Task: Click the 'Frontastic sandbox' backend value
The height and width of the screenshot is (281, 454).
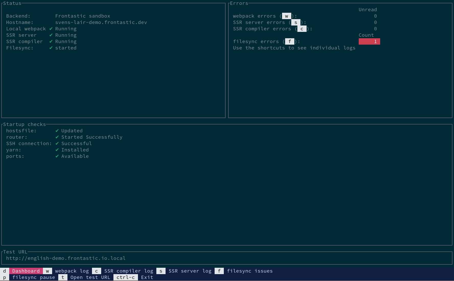Action: [x=83, y=16]
